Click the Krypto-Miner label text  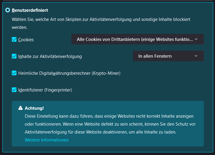[x=69, y=73]
